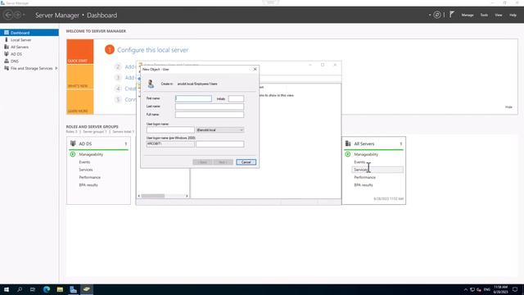The height and width of the screenshot is (295, 524).
Task: Open Task View on the taskbar
Action: (x=33, y=289)
